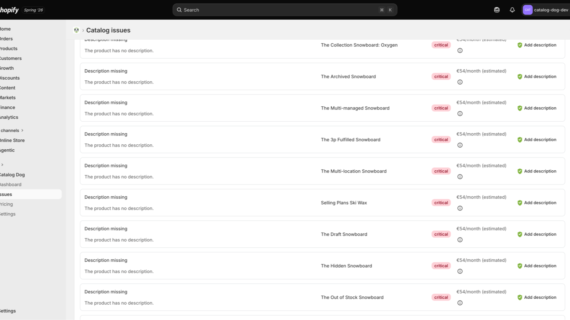Open the notifications bell icon

coord(512,10)
